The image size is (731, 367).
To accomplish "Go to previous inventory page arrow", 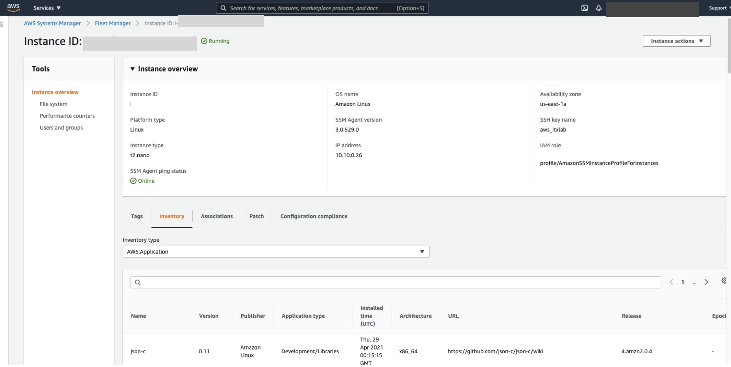I will tap(671, 282).
